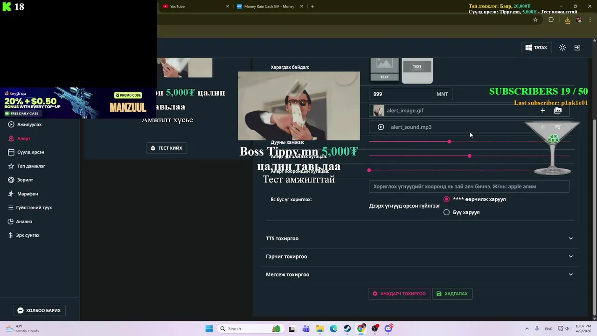Open the browser profile avatar
597x336 pixels.
coord(579,20)
